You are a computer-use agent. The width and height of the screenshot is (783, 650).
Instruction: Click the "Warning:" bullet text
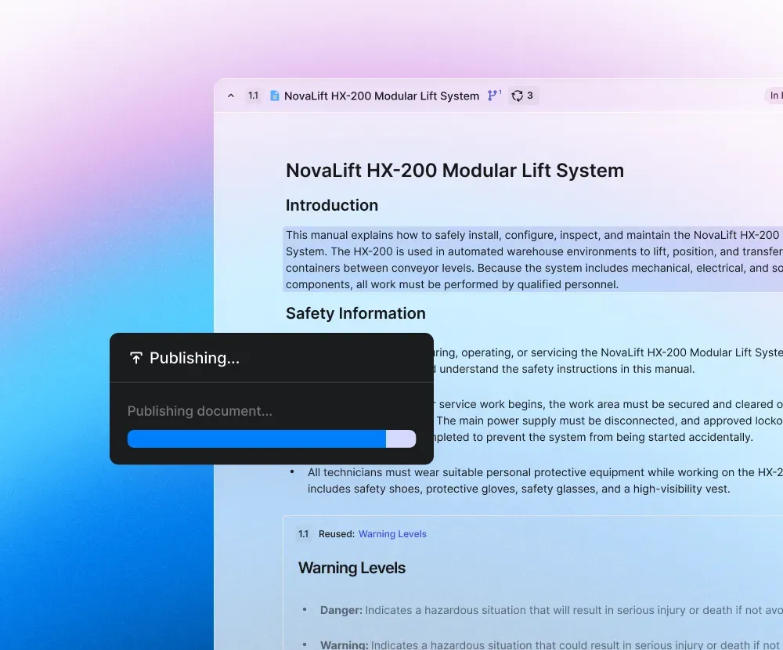(x=551, y=645)
